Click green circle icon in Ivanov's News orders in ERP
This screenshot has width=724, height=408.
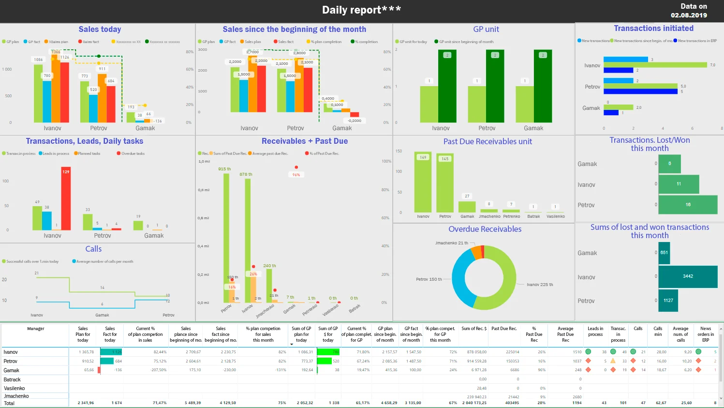click(698, 352)
